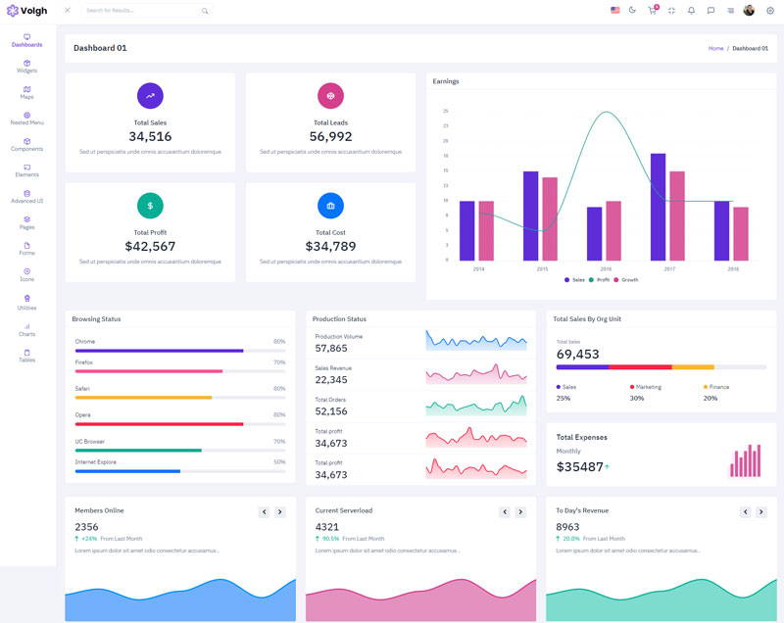This screenshot has width=784, height=623.
Task: Collapse sidebar using the X icon
Action: (x=68, y=11)
